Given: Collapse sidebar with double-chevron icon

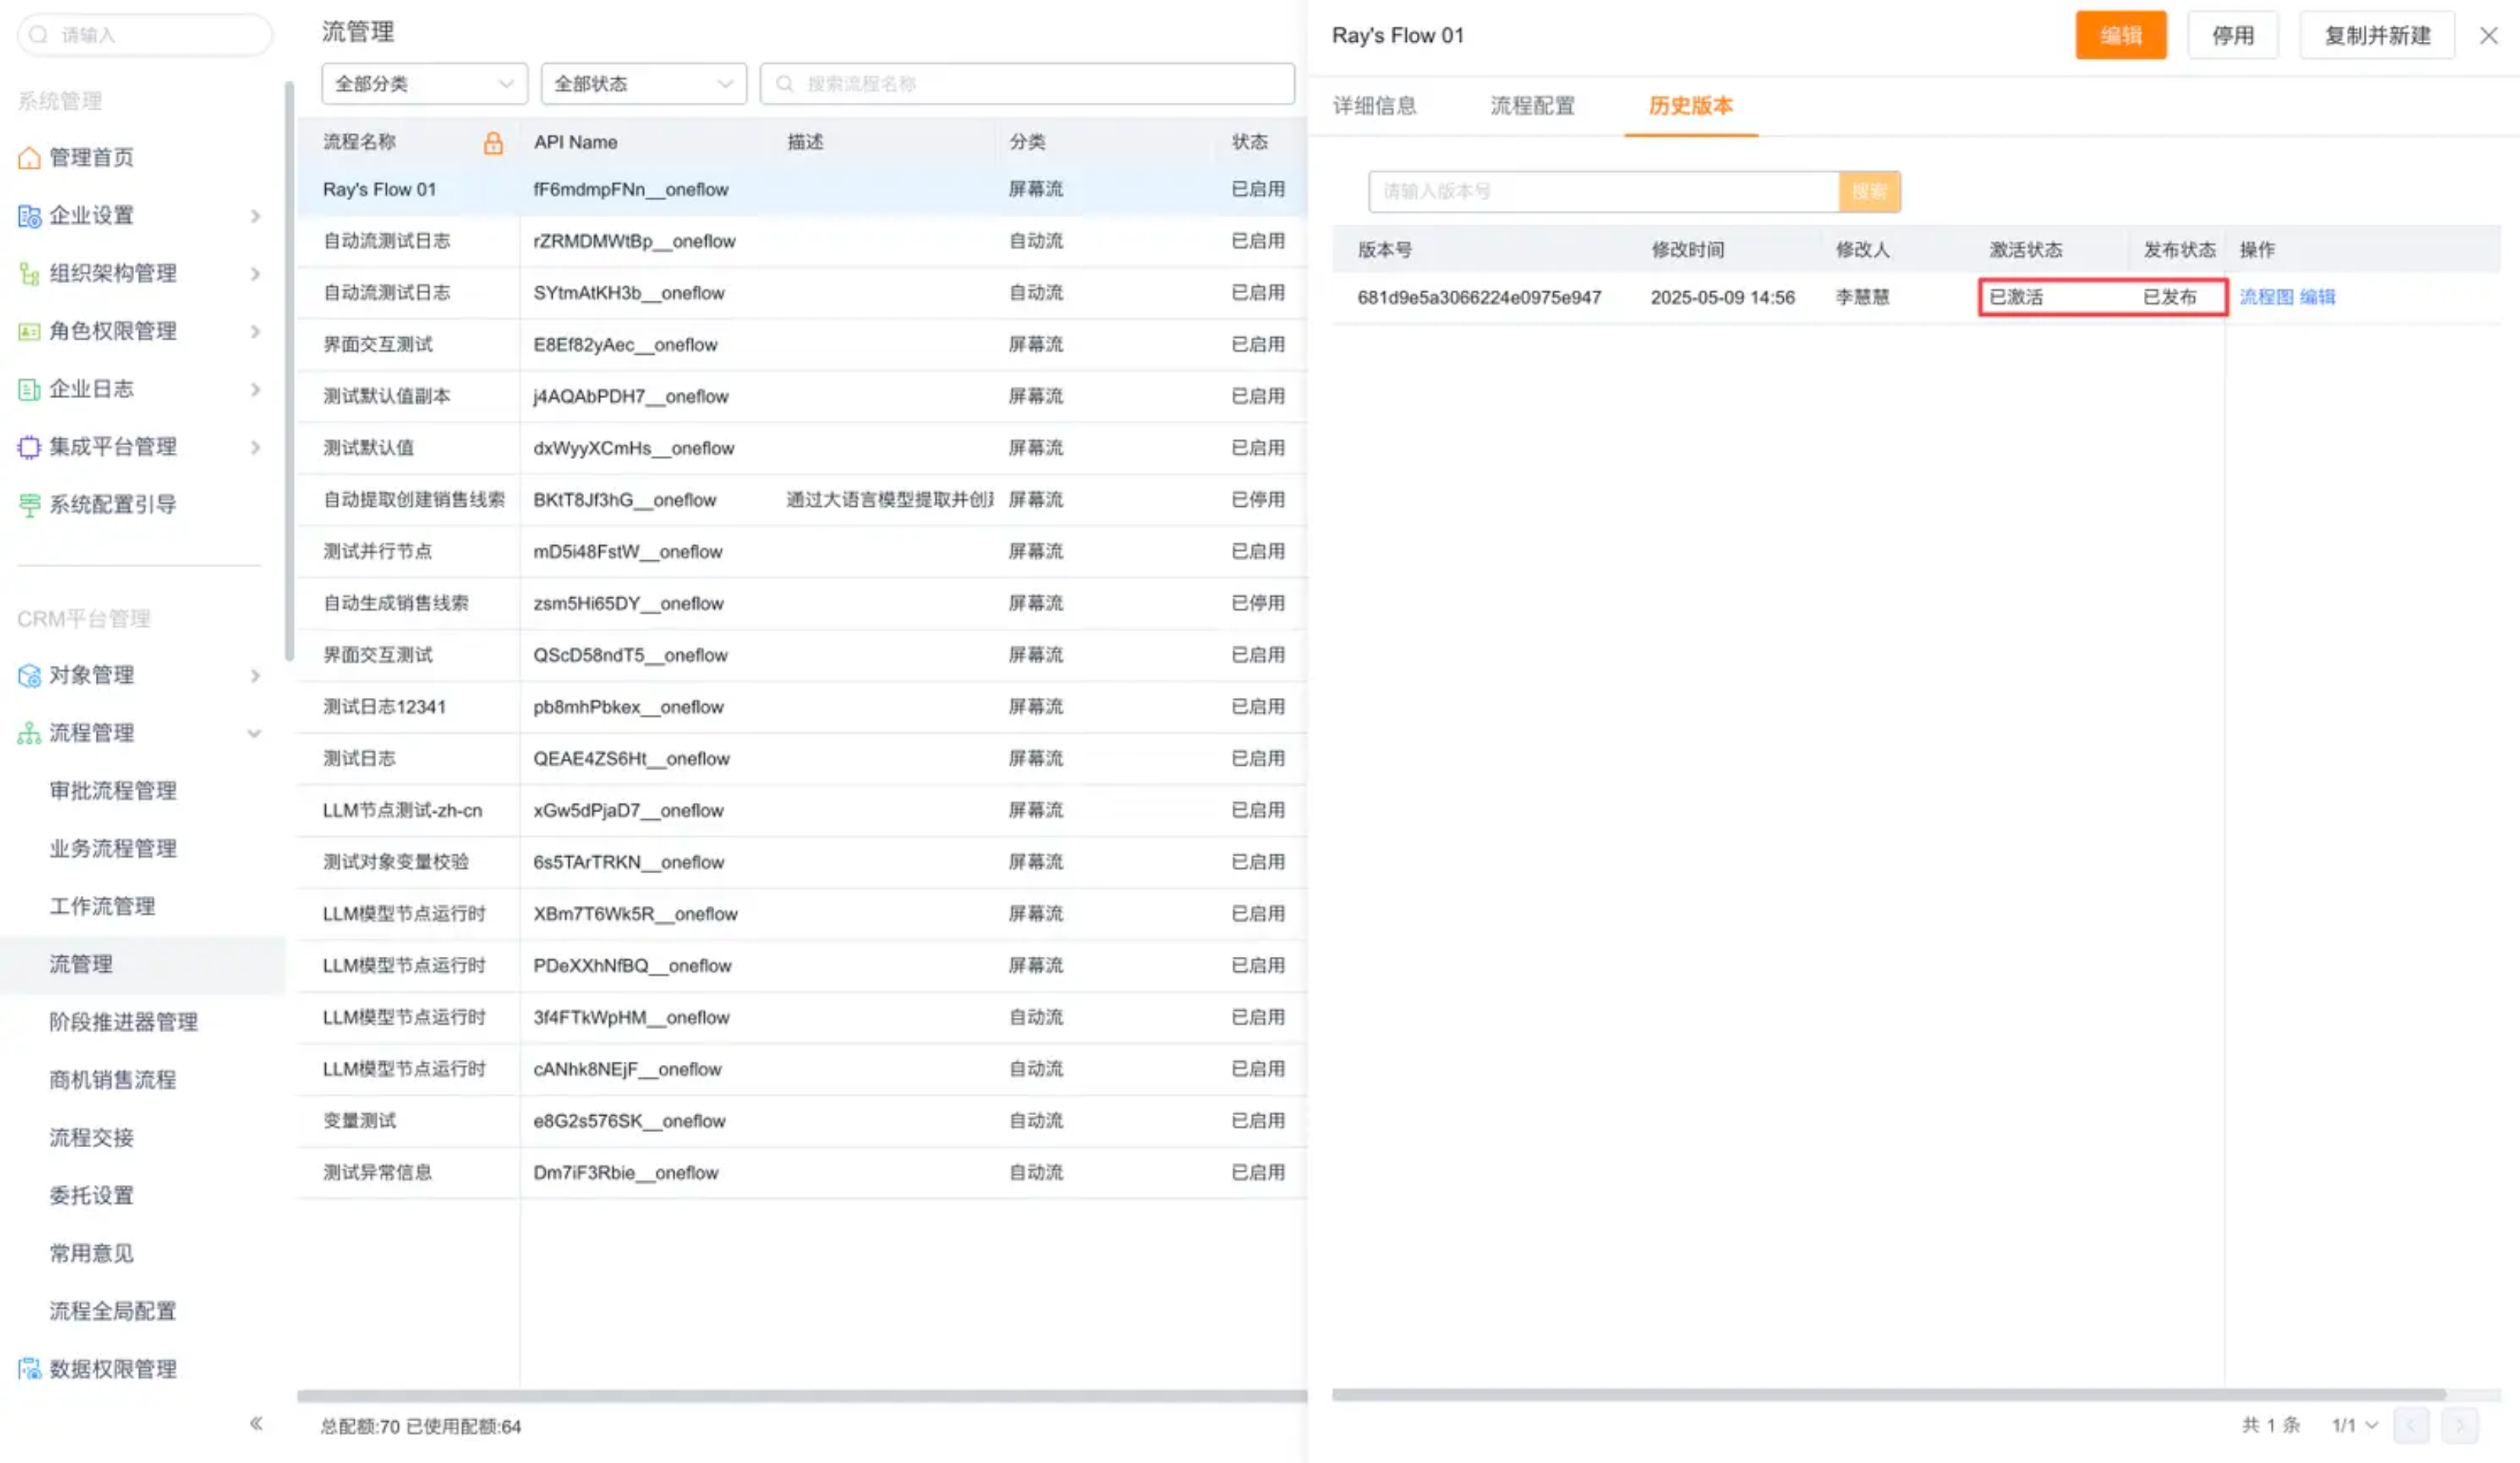Looking at the screenshot, I should [x=256, y=1424].
